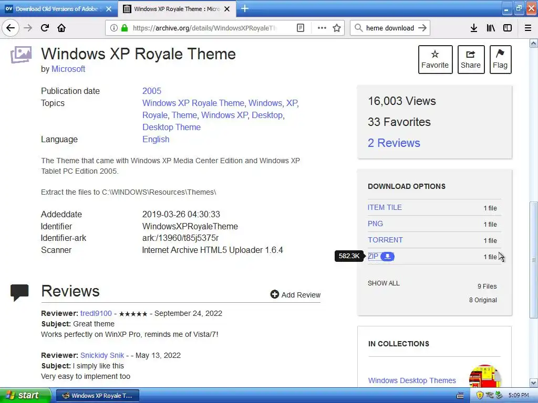This screenshot has height=403, width=538.
Task: Open the 2005 publication date link
Action: click(x=152, y=91)
